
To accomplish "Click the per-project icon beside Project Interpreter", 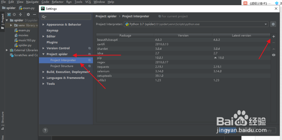I will click(x=90, y=60).
